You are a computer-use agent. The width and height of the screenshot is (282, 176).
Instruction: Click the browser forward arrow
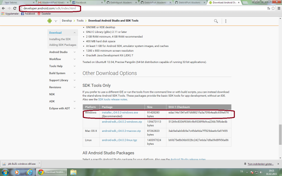point(9,8)
